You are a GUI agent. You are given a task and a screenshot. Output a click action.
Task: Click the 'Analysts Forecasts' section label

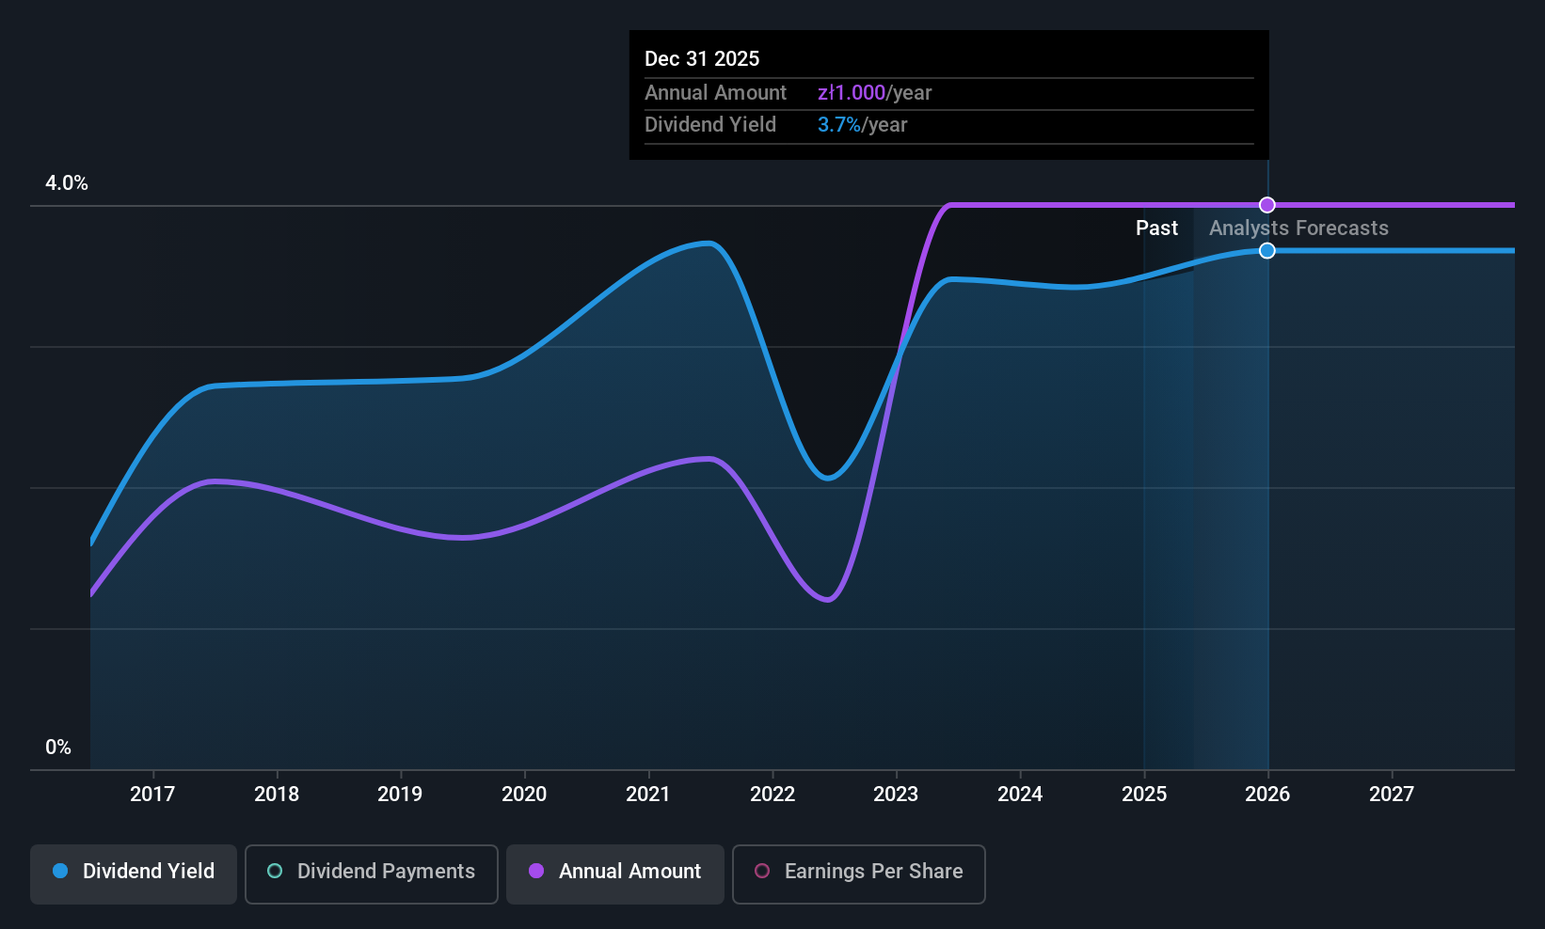pos(1298,228)
